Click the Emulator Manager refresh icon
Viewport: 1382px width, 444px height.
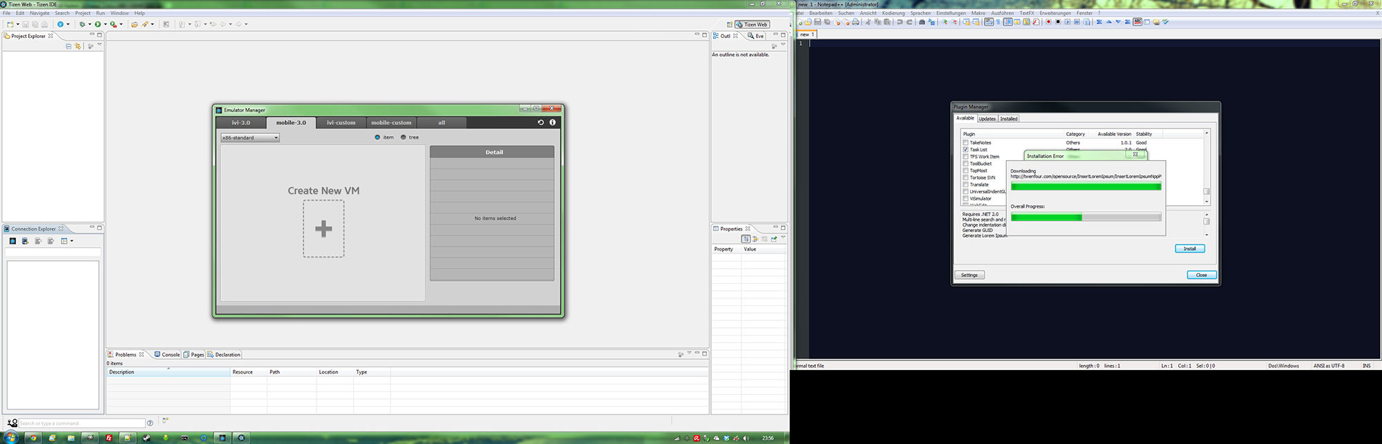(x=541, y=122)
